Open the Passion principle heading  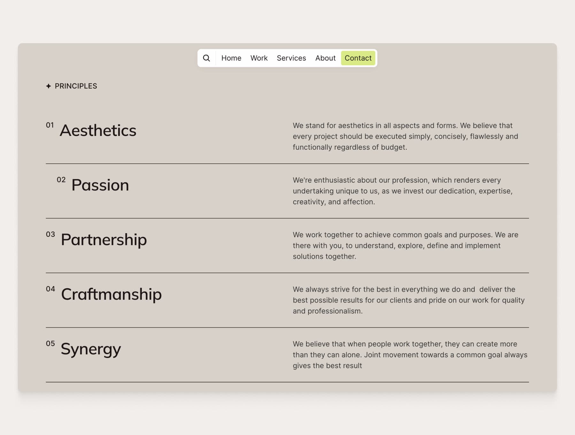click(100, 185)
